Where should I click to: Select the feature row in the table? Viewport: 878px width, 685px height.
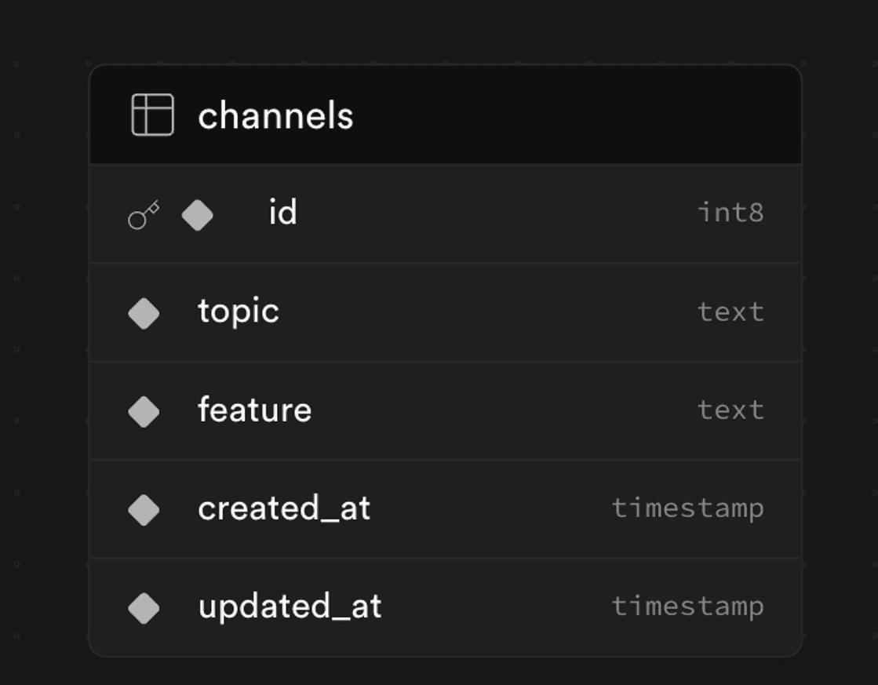446,409
